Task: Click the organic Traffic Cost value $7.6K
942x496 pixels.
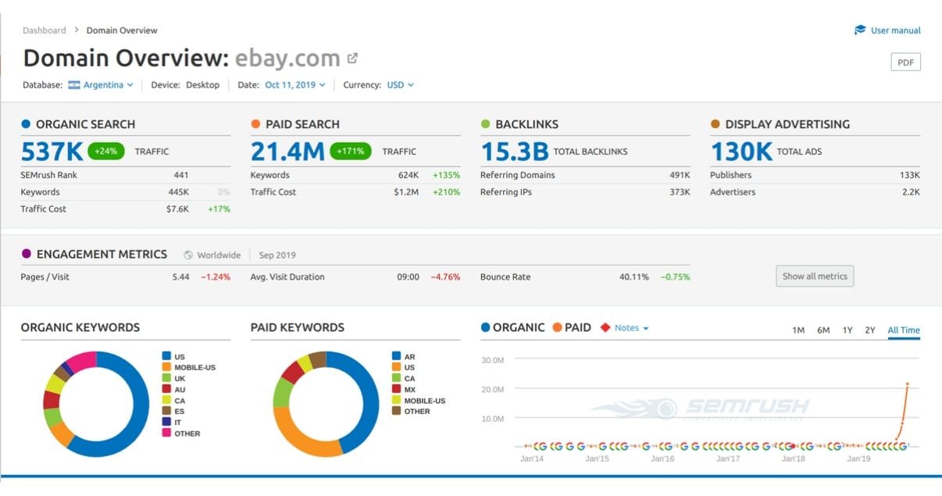Action: pos(177,209)
